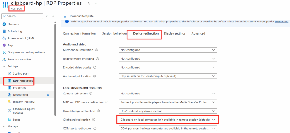Click the favorite star next to page title
290x133 pixels.
tap(89, 3)
